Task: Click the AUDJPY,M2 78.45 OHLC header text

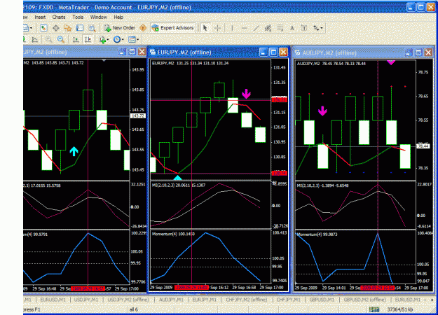Action: 331,64
